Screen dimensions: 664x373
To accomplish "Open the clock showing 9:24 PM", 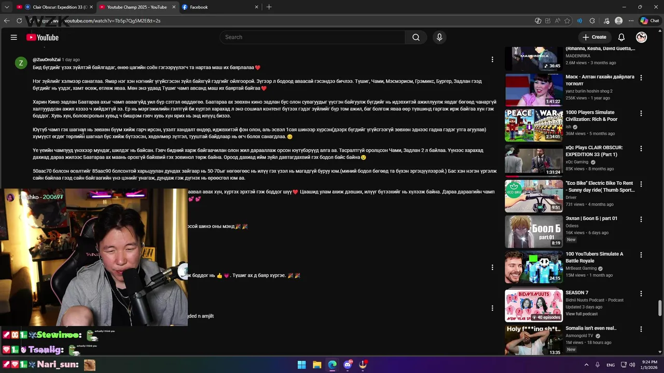I will (649, 365).
